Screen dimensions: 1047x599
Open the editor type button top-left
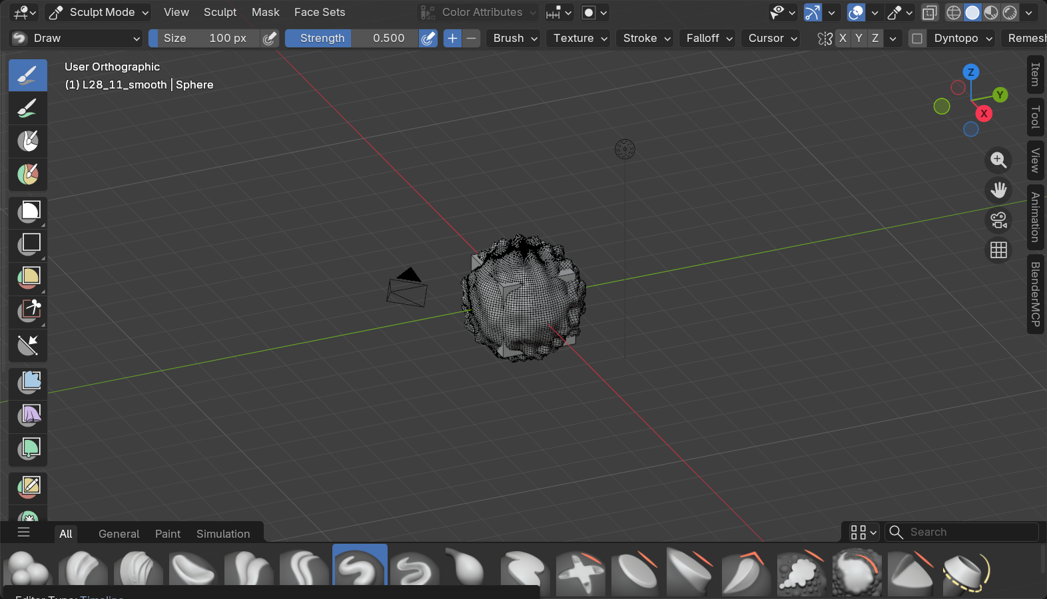click(x=25, y=13)
